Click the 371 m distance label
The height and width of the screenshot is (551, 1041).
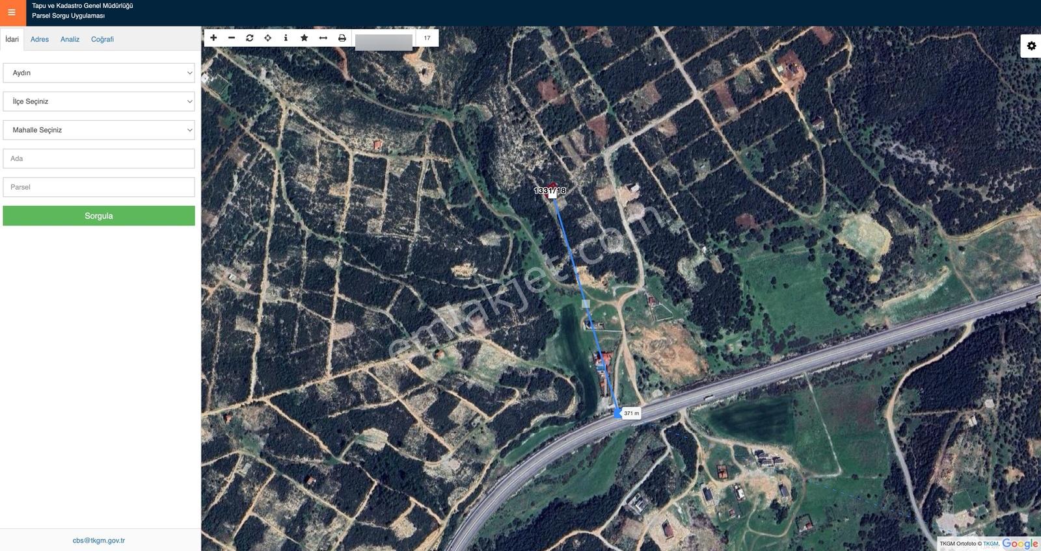click(631, 413)
